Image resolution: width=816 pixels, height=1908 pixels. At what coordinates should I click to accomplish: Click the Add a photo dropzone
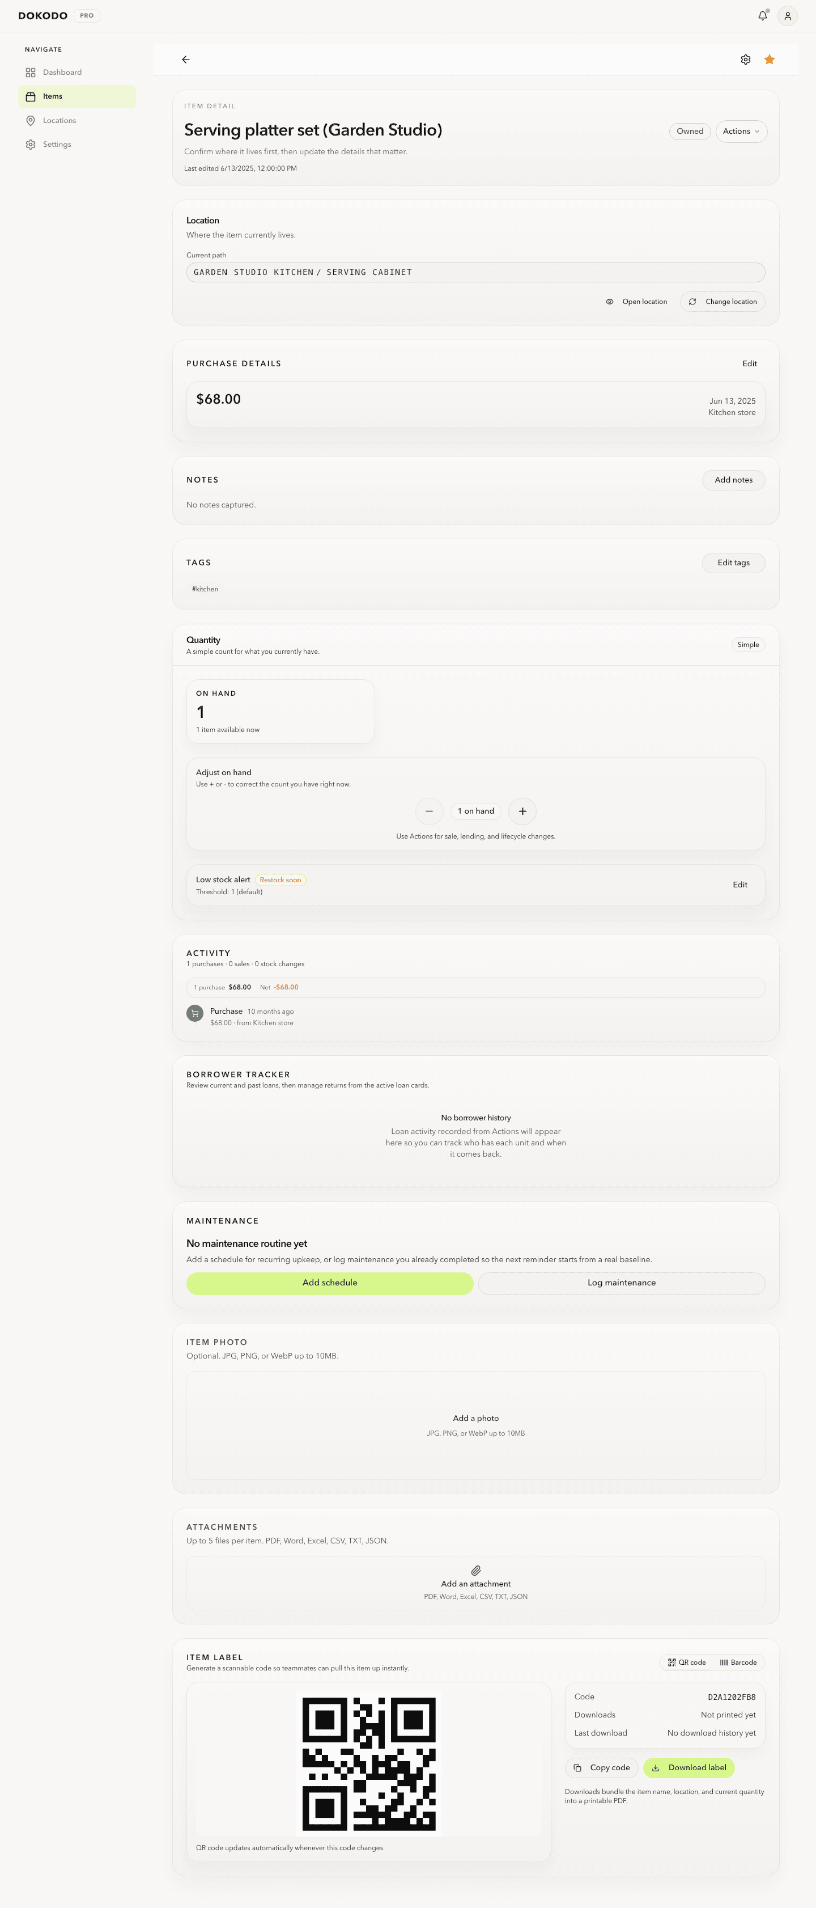click(x=475, y=1425)
